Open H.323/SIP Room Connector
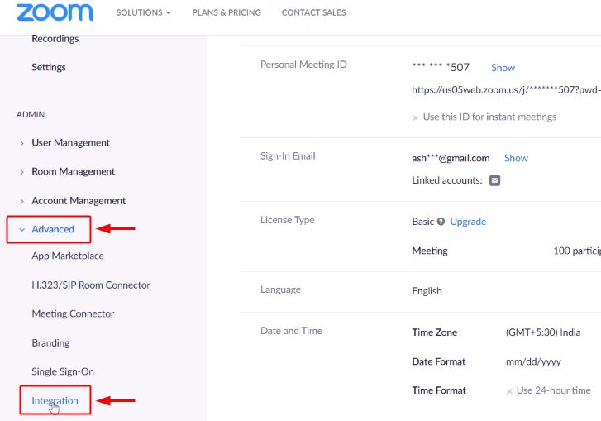This screenshot has width=601, height=421. (x=91, y=285)
